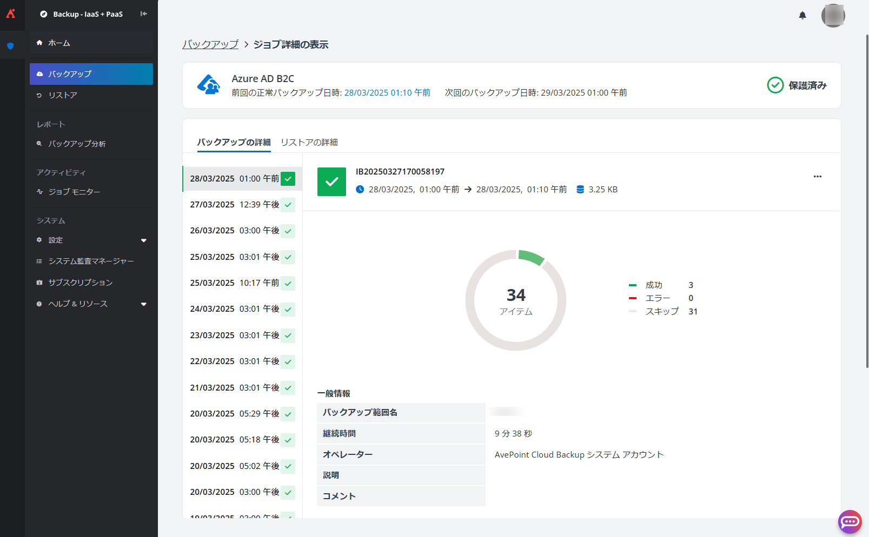The height and width of the screenshot is (537, 869).
Task: Click the 継続時間 value 9 分 38 秒
Action: (514, 434)
